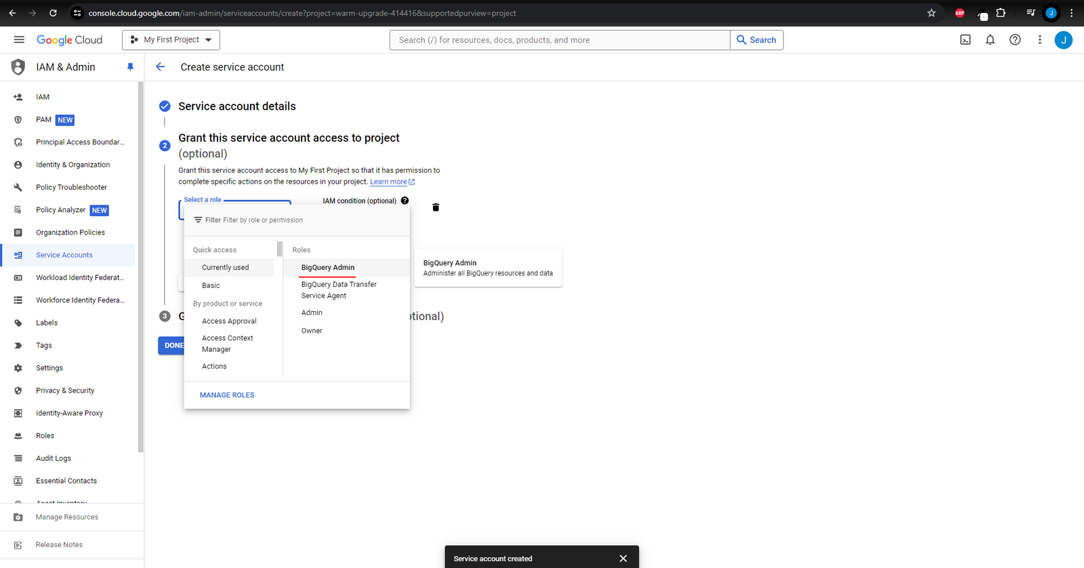Click the blue Search button
Image resolution: width=1084 pixels, height=568 pixels.
(757, 40)
